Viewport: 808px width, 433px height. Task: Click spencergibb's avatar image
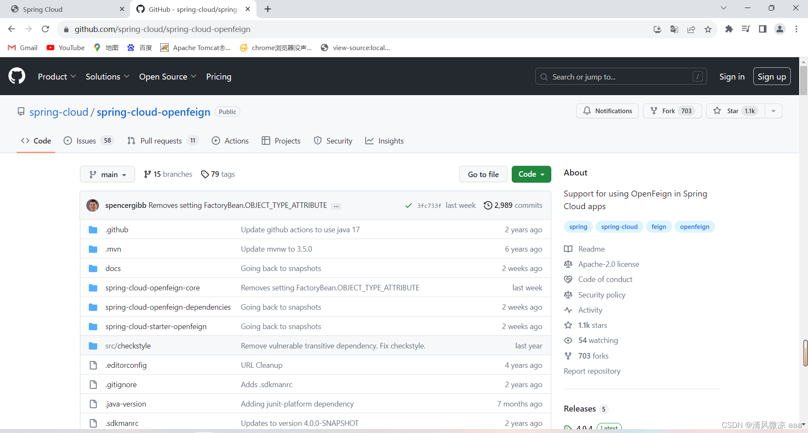tap(93, 205)
